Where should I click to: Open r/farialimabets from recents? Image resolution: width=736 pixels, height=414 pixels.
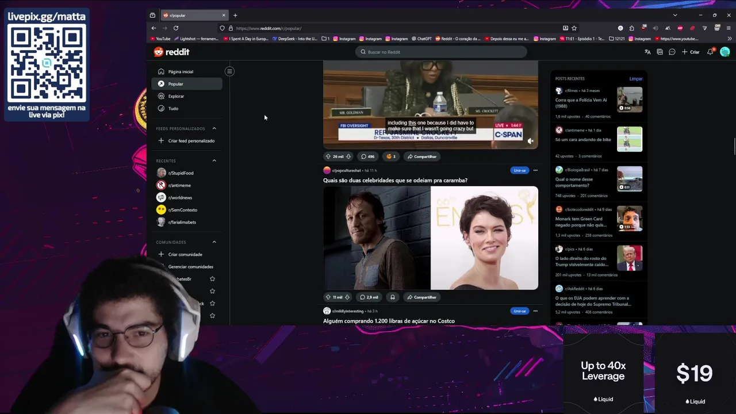click(x=186, y=222)
